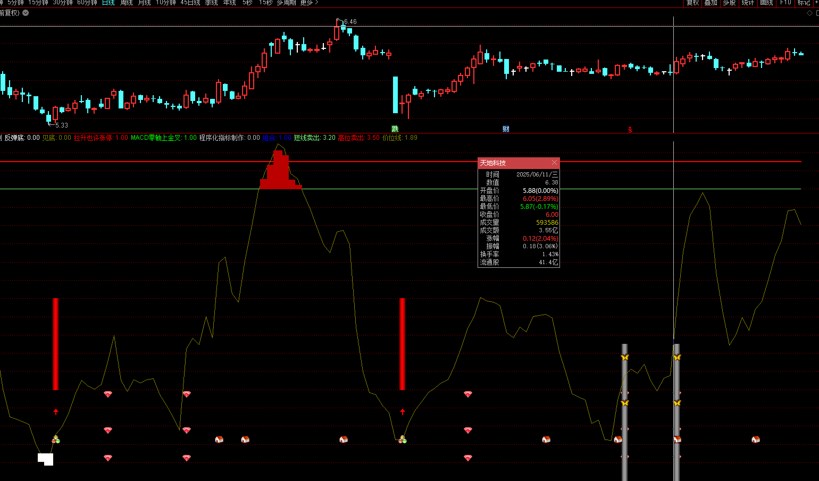Click the green 跌 marker icon
Viewport: 819px width, 481px height.
click(395, 129)
